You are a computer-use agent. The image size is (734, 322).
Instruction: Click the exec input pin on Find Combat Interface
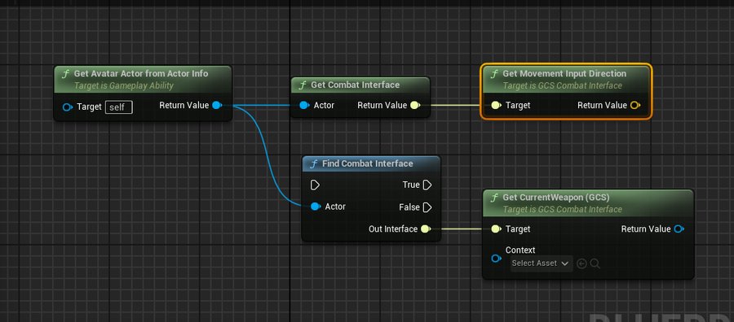tap(315, 185)
